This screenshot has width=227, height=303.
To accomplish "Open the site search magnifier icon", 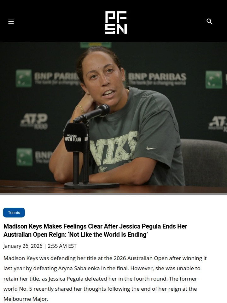I will pyautogui.click(x=209, y=21).
